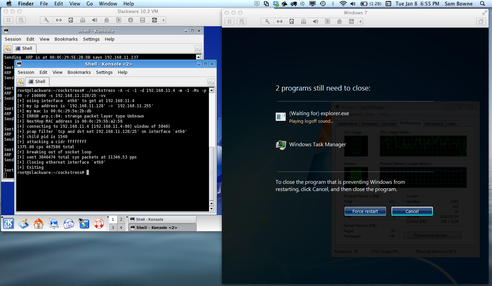Open the Home folder from KDE panel
This screenshot has height=286, width=492.
point(39,223)
